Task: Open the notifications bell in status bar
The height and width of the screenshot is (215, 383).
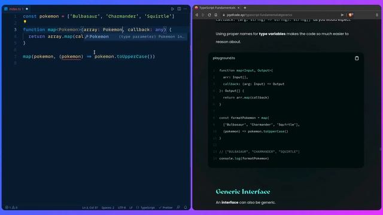Action: [x=186, y=207]
